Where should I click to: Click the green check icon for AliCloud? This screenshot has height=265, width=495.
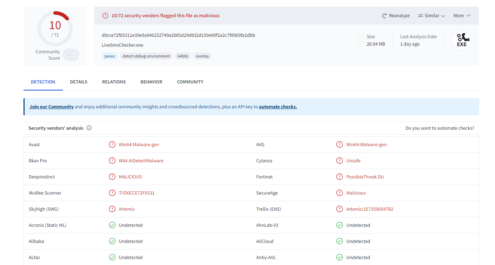339,241
